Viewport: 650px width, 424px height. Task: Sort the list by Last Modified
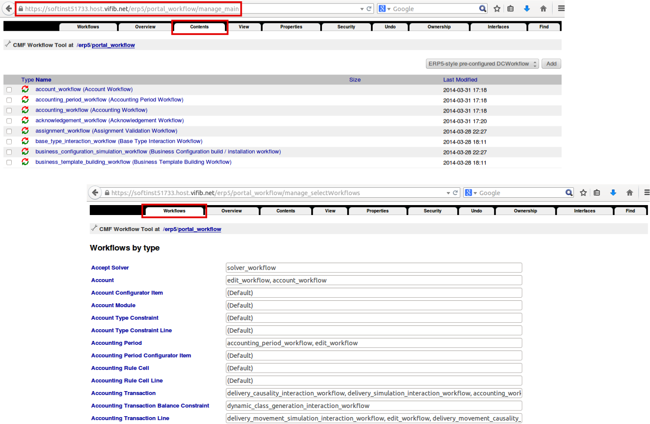(460, 80)
